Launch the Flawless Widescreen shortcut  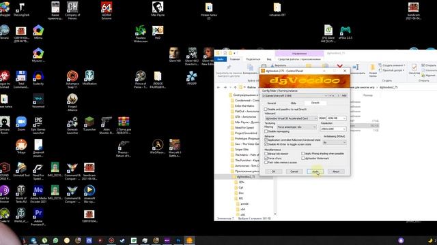141,33
